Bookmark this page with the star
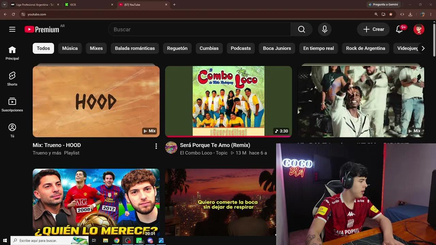Image resolution: width=436 pixels, height=245 pixels. click(391, 14)
